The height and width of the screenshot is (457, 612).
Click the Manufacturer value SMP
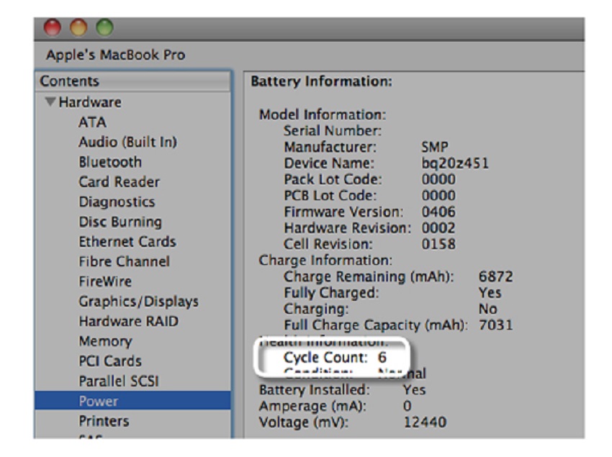click(435, 147)
